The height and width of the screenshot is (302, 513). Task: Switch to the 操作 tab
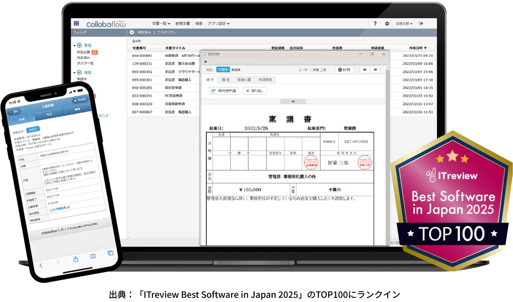tap(210, 80)
